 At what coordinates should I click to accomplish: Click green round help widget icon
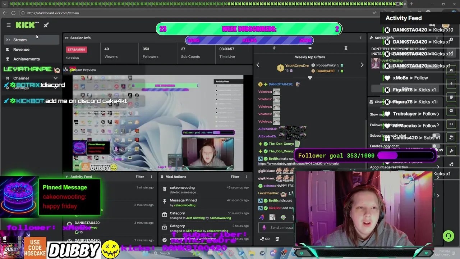(x=448, y=236)
